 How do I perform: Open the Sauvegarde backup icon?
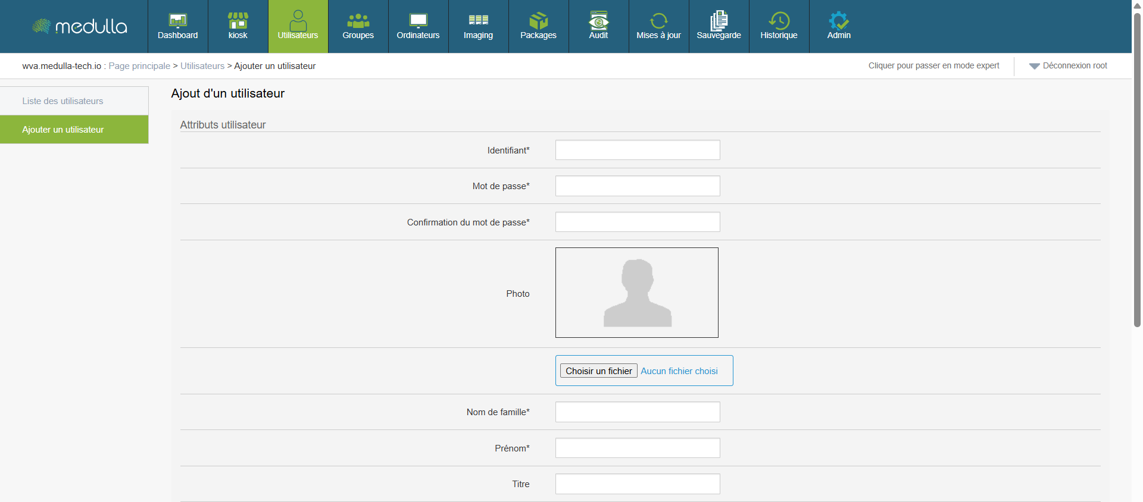click(719, 21)
